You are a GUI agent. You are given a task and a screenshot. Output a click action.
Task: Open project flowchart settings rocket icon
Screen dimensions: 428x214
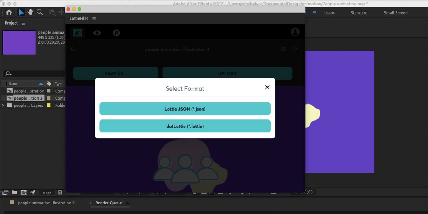[33, 193]
